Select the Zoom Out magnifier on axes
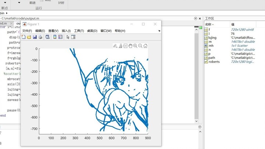Screen dimensions: 265x149 (140, 46)
